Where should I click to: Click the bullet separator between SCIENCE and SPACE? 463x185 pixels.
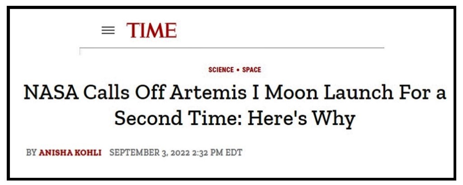pos(238,70)
